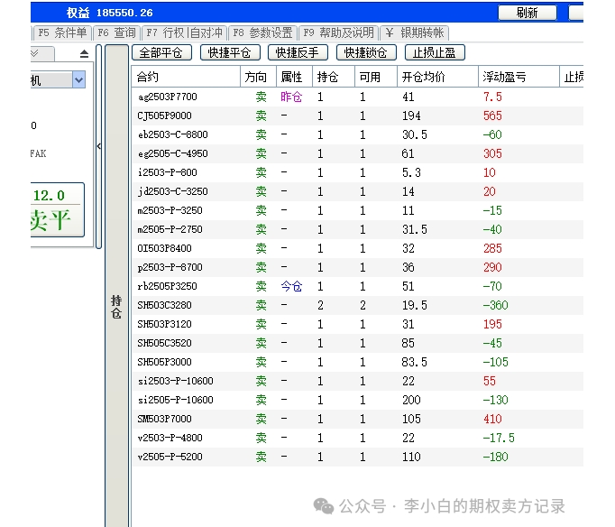Open the ¥ 银期转帐 tab

[414, 33]
